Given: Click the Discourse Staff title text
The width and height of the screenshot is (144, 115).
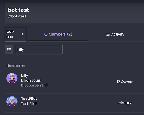Looking at the screenshot, I should pos(35,85).
